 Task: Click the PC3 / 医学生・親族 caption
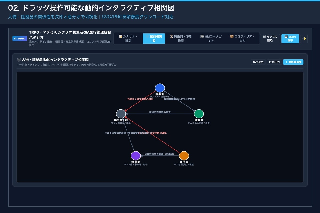pyautogui.click(x=184, y=165)
